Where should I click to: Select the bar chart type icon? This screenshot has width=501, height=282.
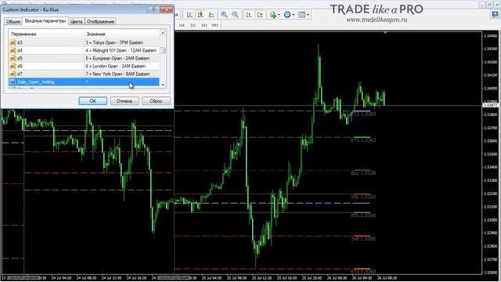189,15
